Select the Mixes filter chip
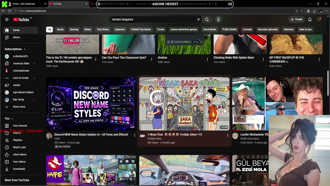330x186 pixels. click(88, 29)
